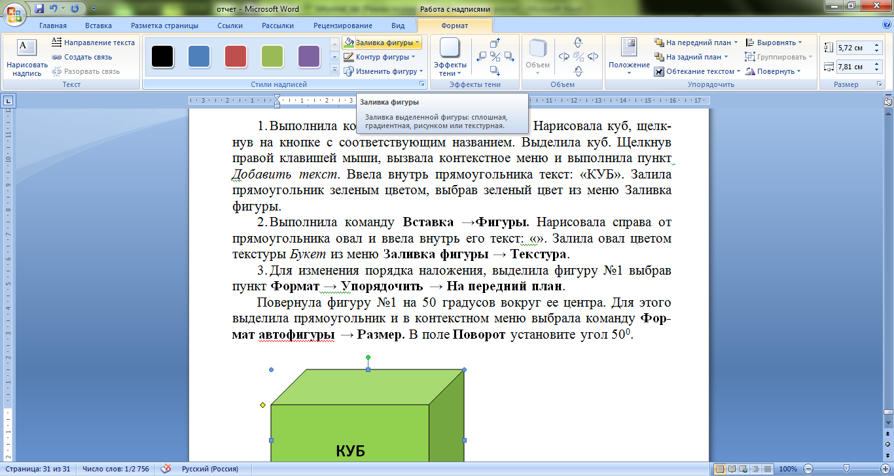Screen dimensions: 894x476
Task: Redo the last action
Action: point(74,8)
